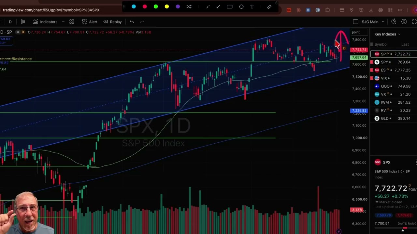Redo the chart action
This screenshot has height=234, width=417.
pyautogui.click(x=142, y=22)
